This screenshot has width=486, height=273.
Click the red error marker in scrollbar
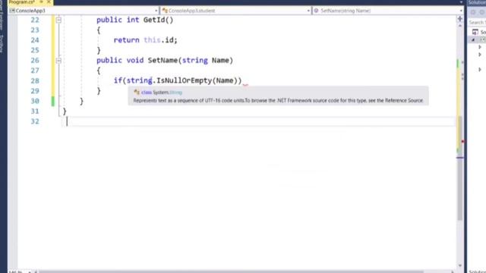coord(462,142)
